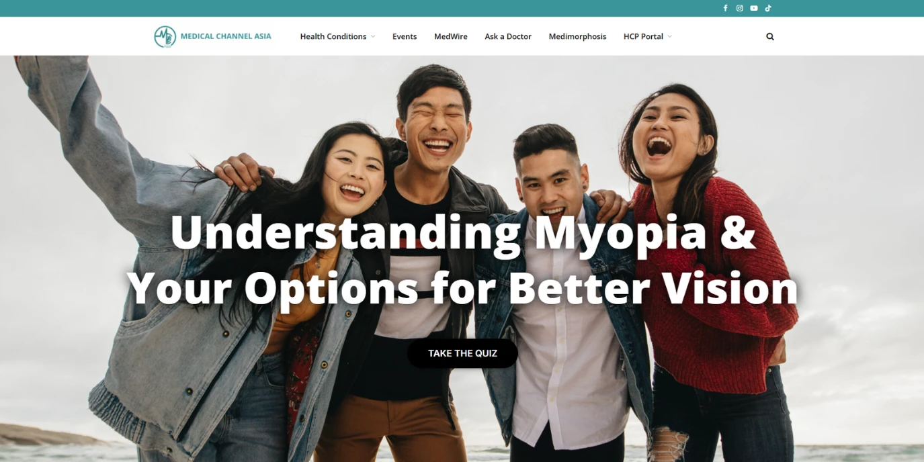
Task: Click the Take the Quiz button
Action: pyautogui.click(x=462, y=353)
